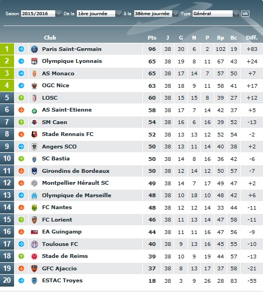Expand the Type Général dropdown
This screenshot has height=292, width=263.
coord(215,14)
